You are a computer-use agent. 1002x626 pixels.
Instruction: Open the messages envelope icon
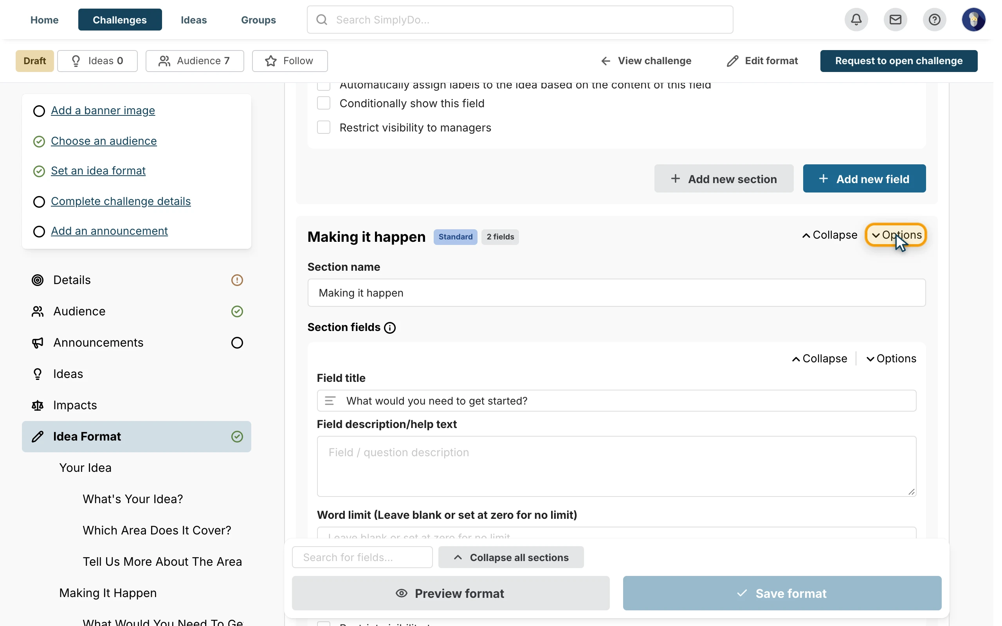(x=895, y=20)
